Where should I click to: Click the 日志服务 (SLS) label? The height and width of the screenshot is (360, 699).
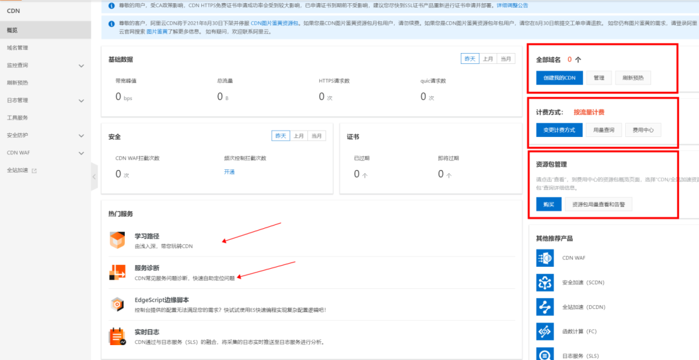[x=581, y=356]
